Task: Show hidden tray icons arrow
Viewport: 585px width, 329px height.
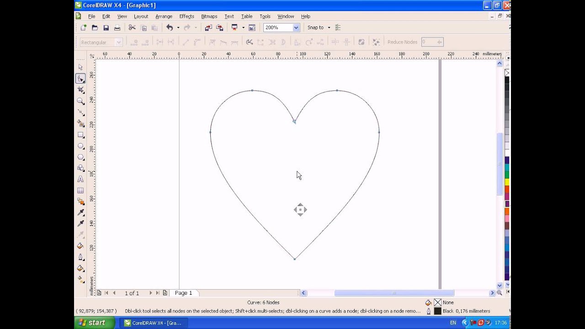Action: (x=465, y=323)
